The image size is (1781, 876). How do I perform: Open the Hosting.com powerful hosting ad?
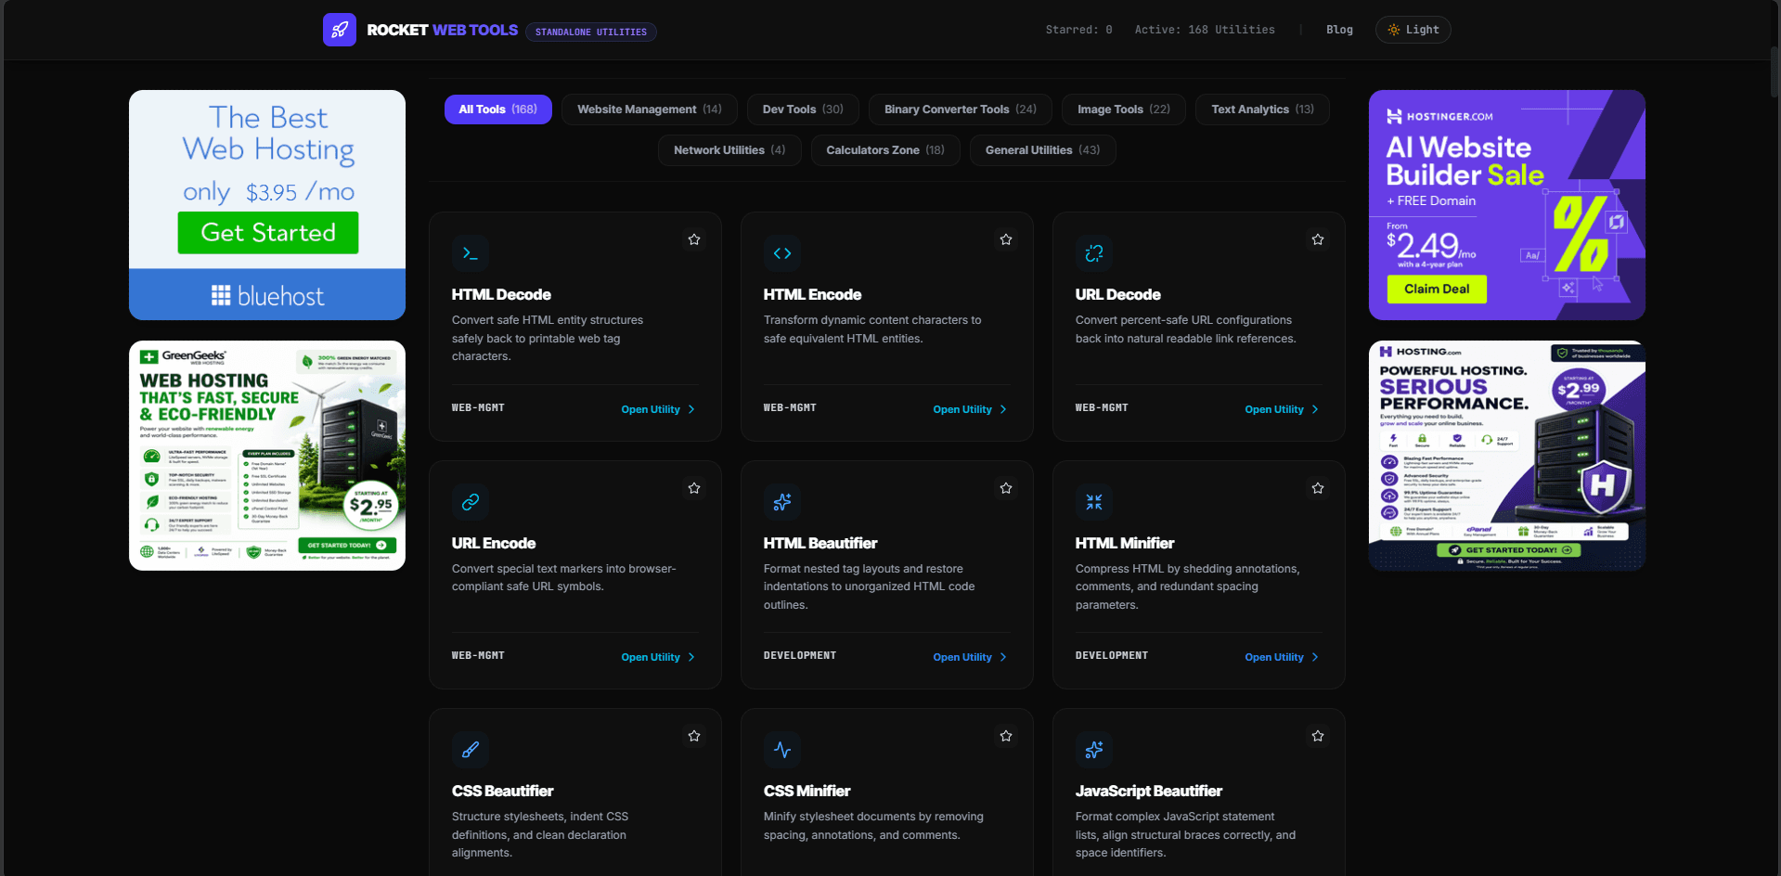pyautogui.click(x=1507, y=456)
